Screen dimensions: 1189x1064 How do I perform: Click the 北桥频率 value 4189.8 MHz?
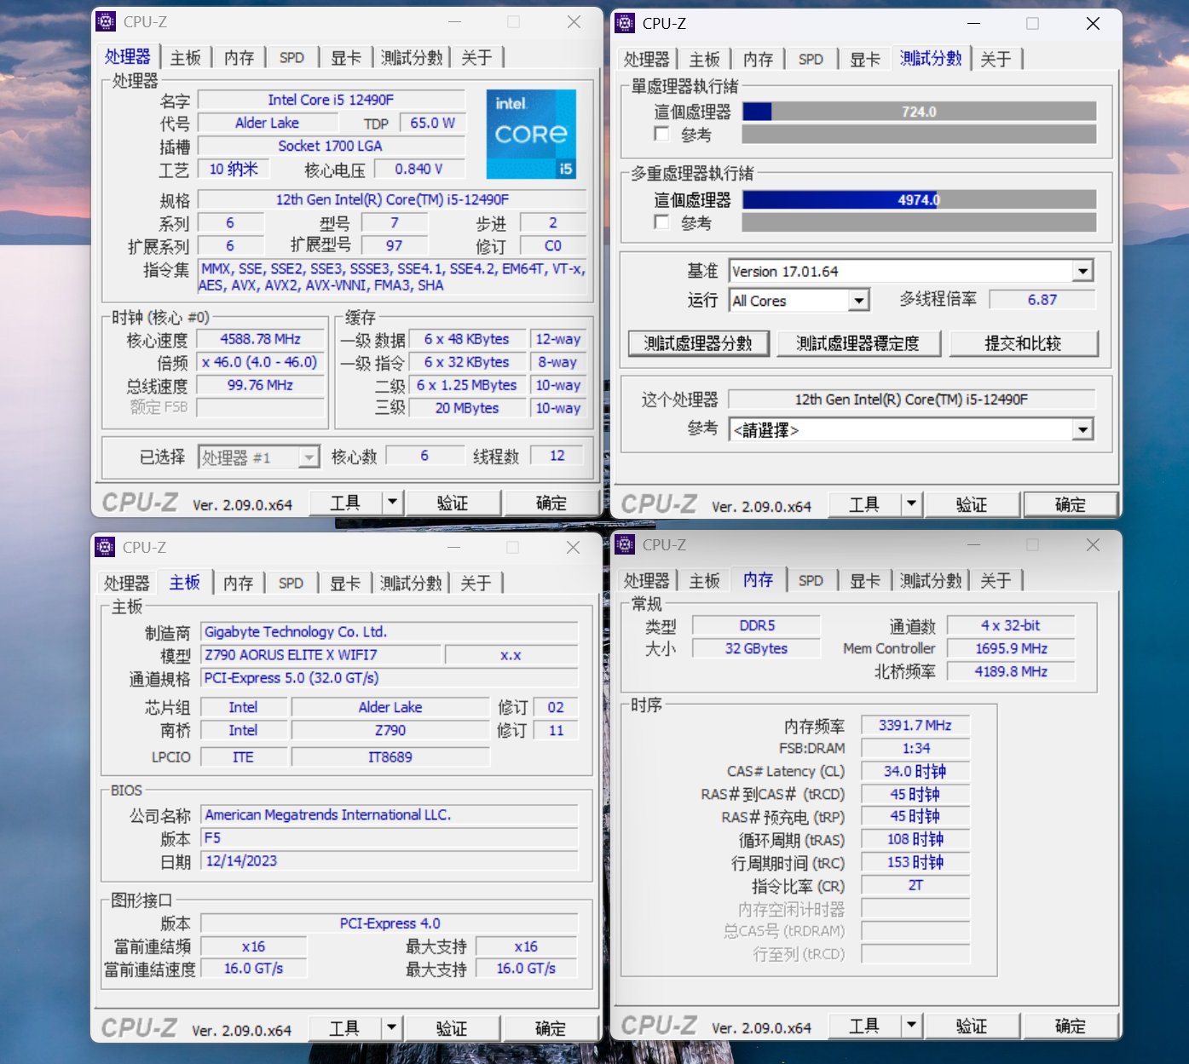click(1011, 671)
